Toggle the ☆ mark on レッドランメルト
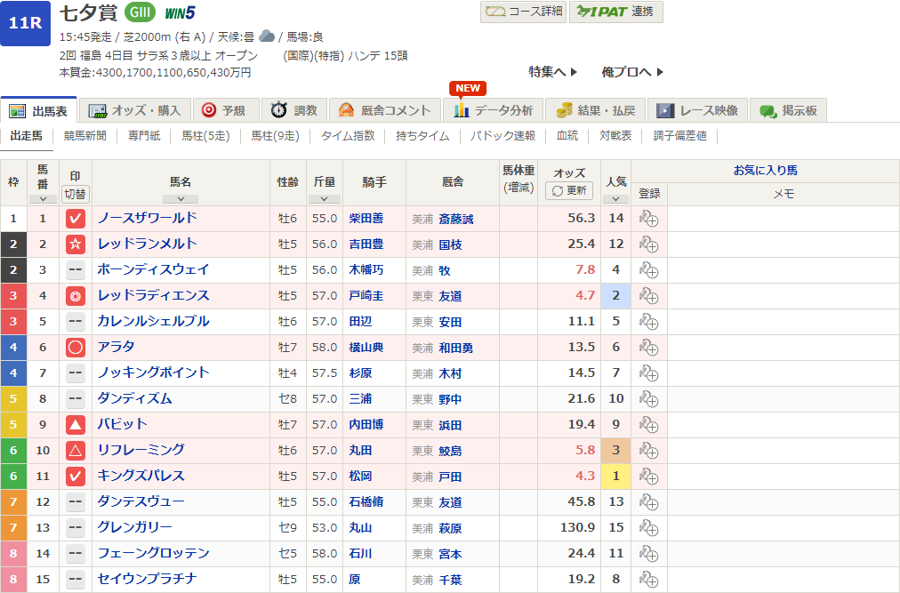900x593 pixels. pos(76,244)
